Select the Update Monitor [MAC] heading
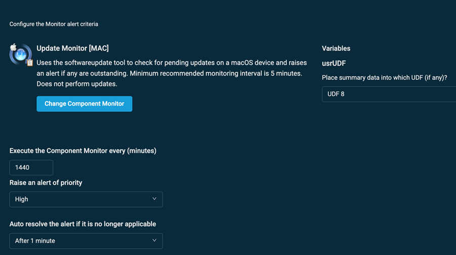The image size is (456, 255). click(x=72, y=48)
